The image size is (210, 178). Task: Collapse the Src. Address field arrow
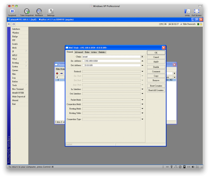[x=142, y=61]
